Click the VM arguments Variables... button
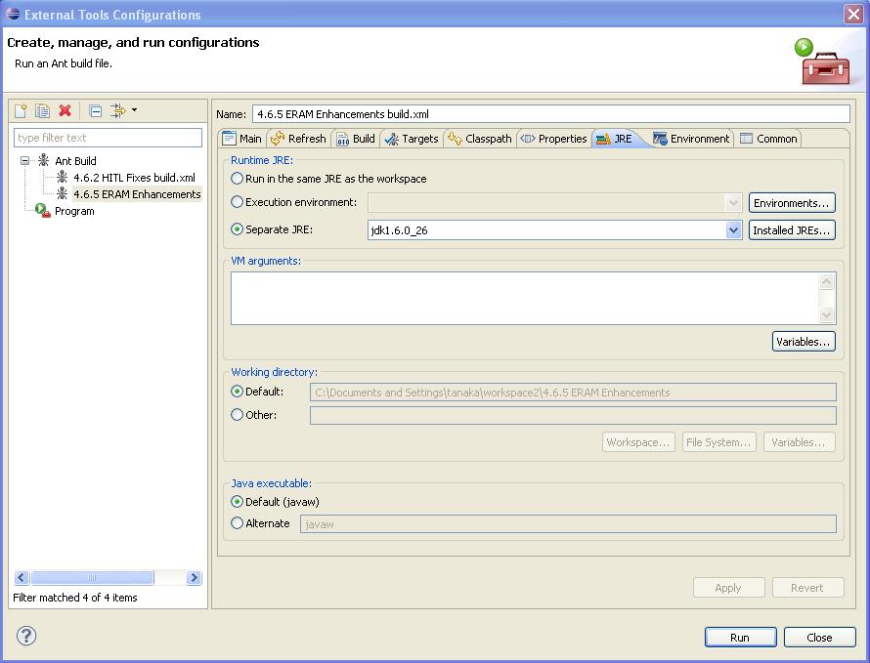870x663 pixels. 804,342
